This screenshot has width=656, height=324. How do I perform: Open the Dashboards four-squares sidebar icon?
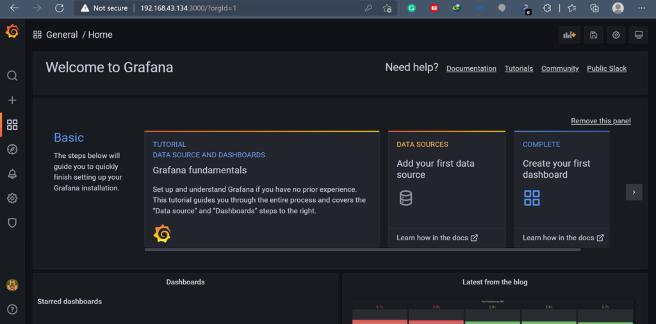tap(12, 125)
